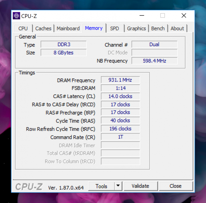Click the NB Frequency label

[112, 61]
